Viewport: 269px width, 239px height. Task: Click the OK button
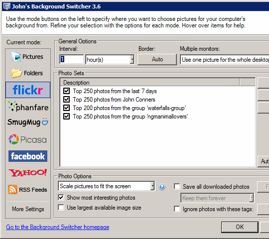[x=240, y=227]
